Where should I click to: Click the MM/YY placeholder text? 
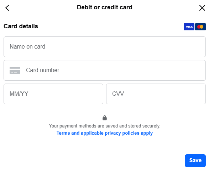pyautogui.click(x=19, y=94)
